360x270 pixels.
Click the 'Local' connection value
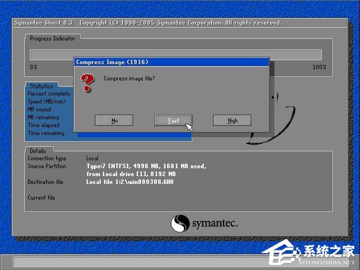92,159
